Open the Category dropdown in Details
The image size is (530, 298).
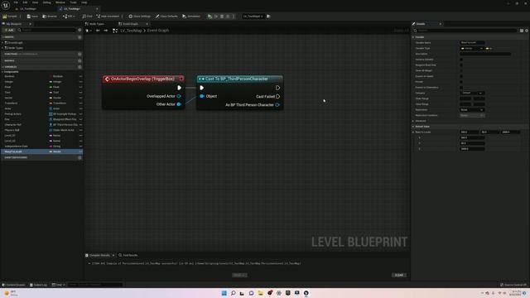(472, 93)
